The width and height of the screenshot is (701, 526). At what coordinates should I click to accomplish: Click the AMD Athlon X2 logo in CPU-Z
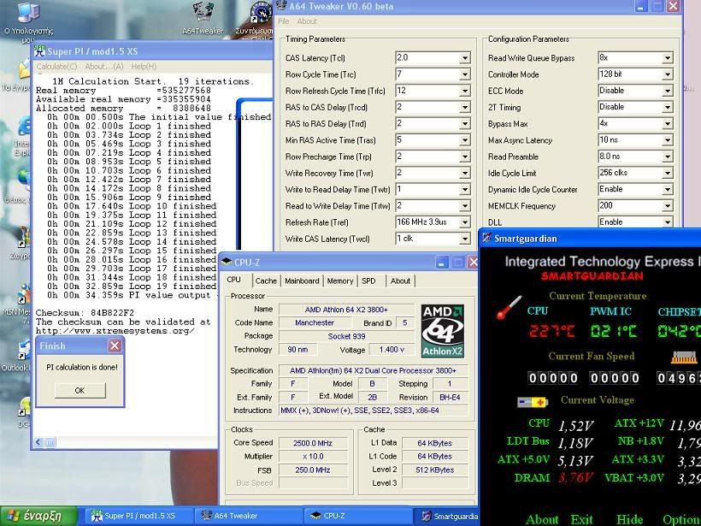[443, 331]
